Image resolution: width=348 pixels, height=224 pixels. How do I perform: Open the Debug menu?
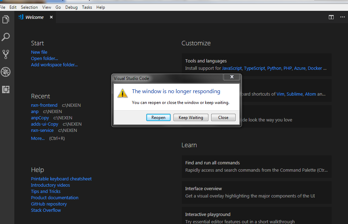[72, 7]
